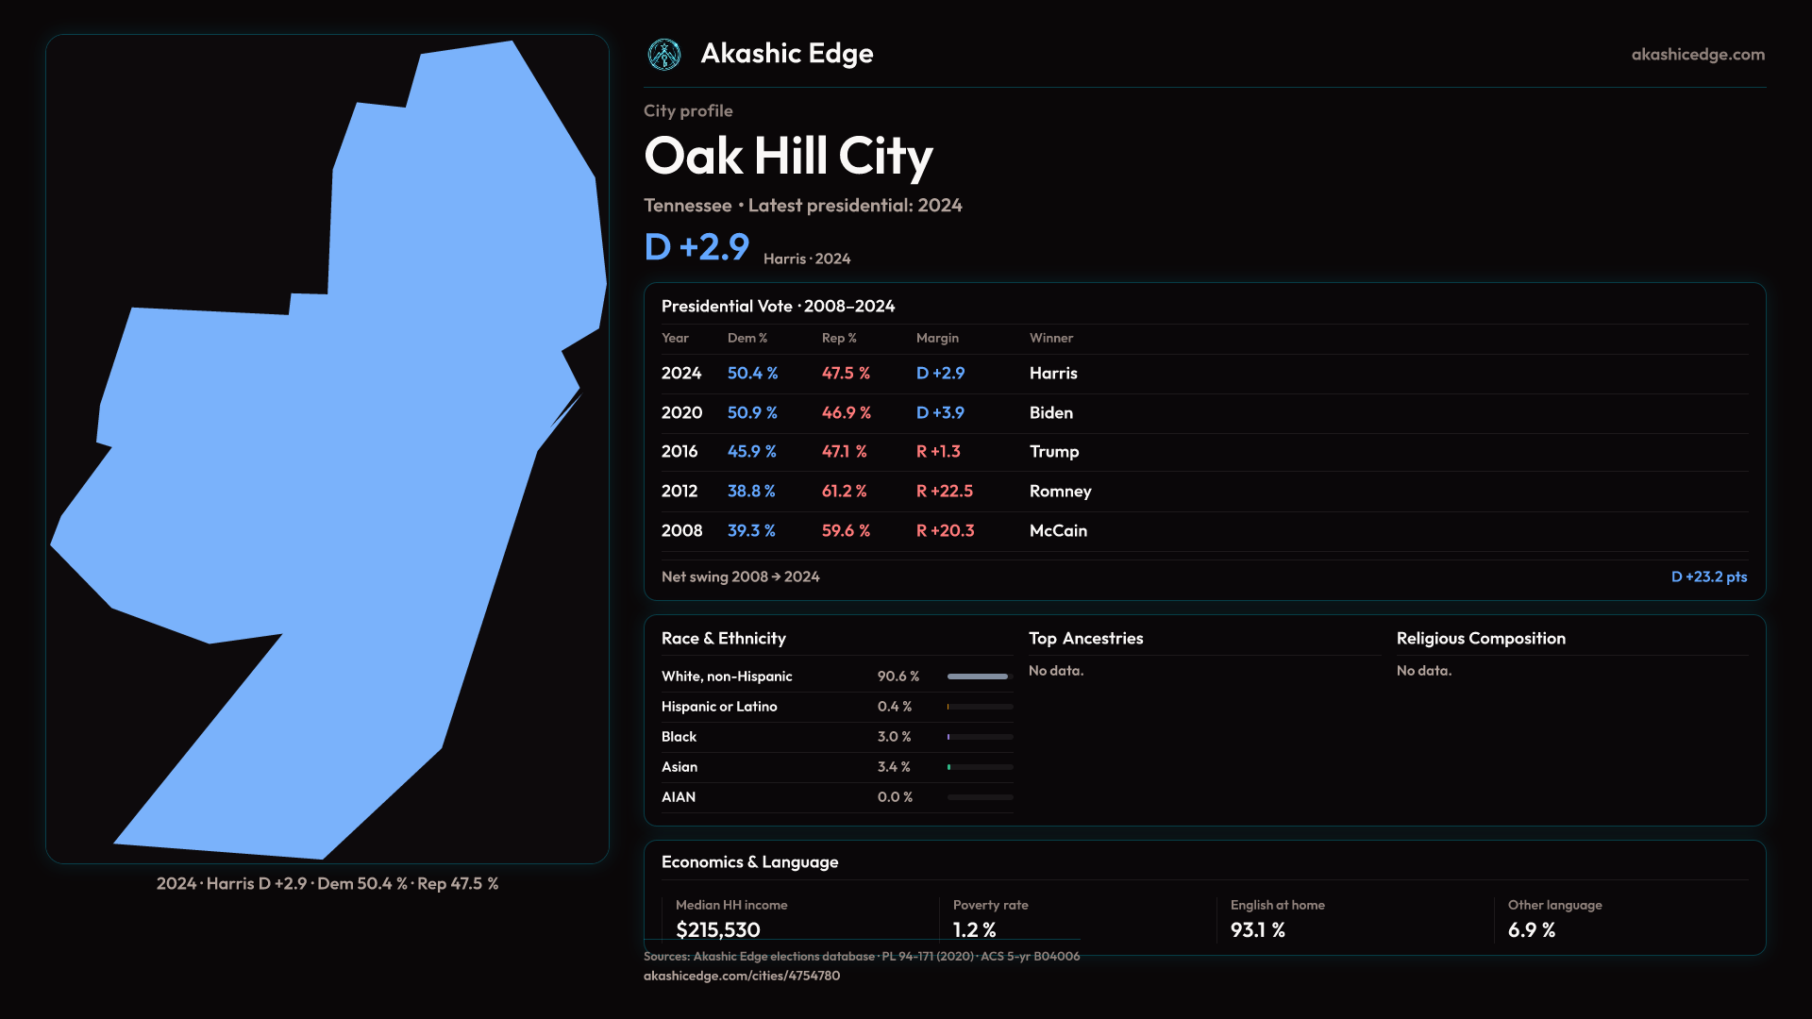Click the map caption below the city shape
The height and width of the screenshot is (1019, 1812).
(x=327, y=884)
